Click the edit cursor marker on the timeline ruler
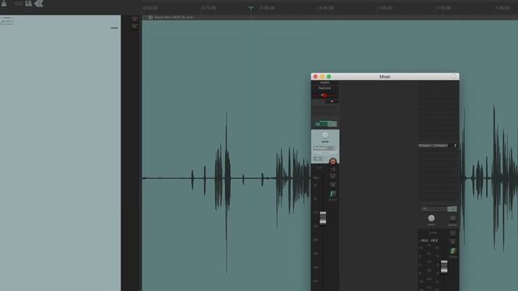Viewport: 518px width, 291px height. point(251,8)
